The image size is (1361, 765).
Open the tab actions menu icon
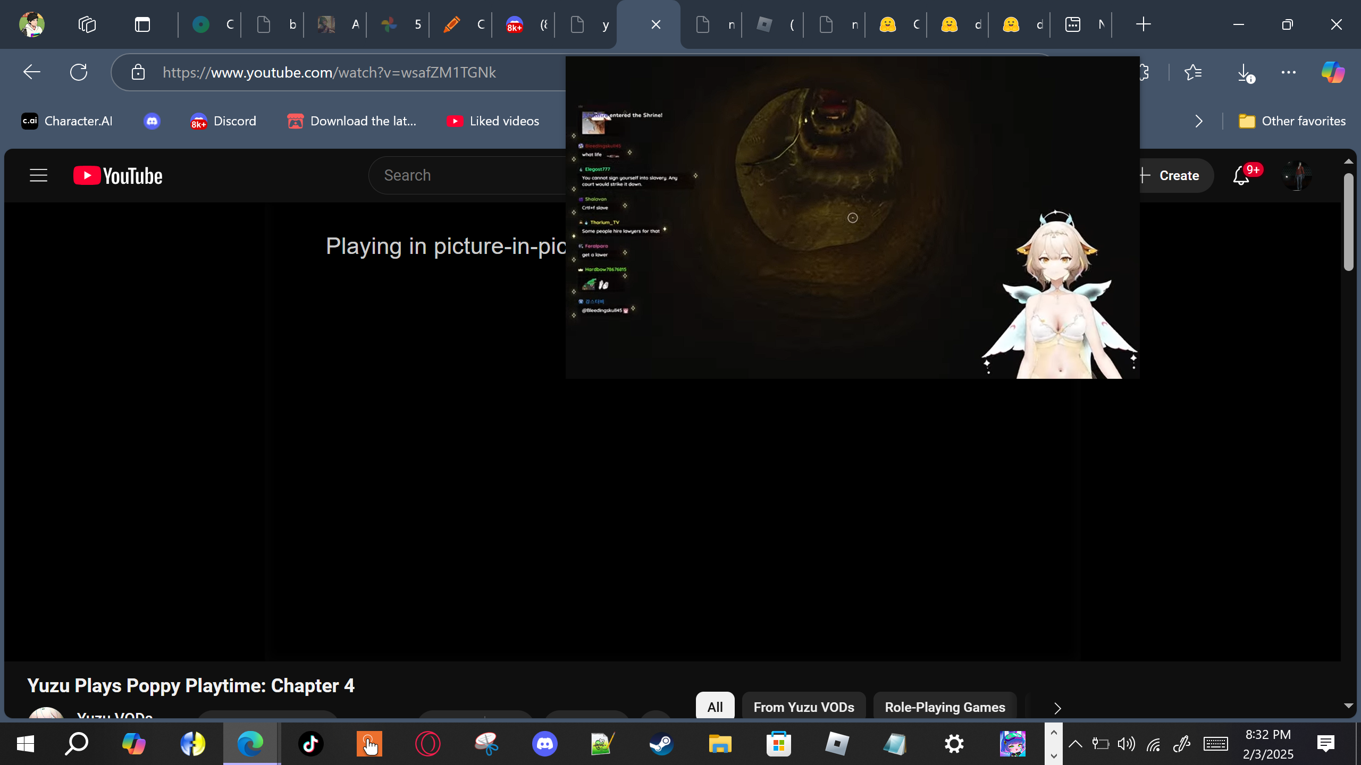pyautogui.click(x=142, y=24)
